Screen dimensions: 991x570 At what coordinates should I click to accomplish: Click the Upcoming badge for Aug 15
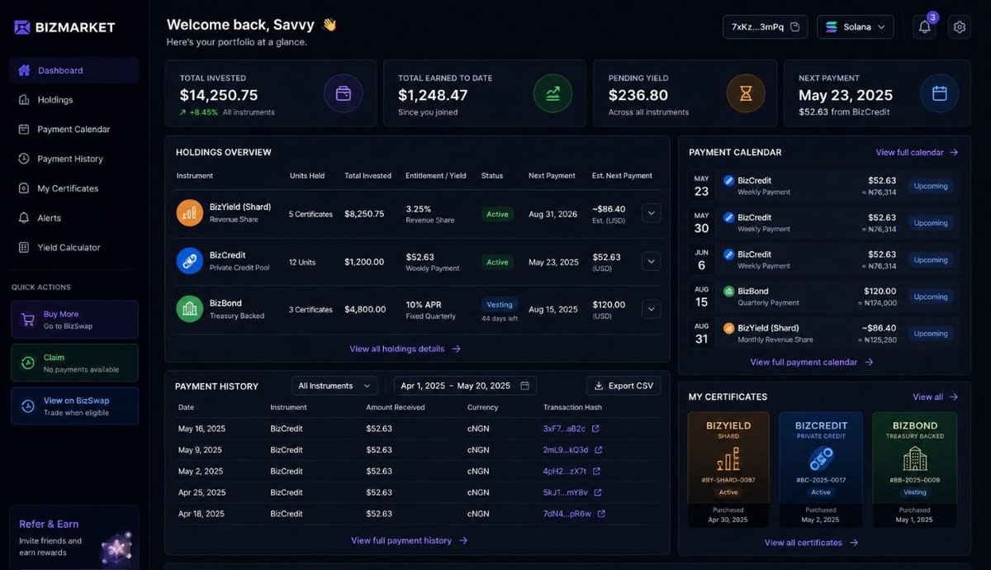(x=931, y=297)
